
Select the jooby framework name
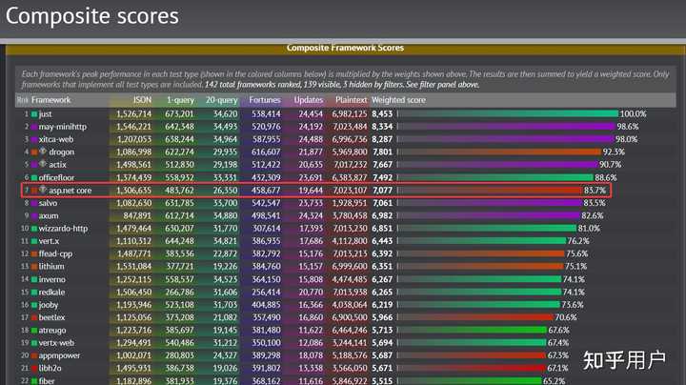[49, 305]
